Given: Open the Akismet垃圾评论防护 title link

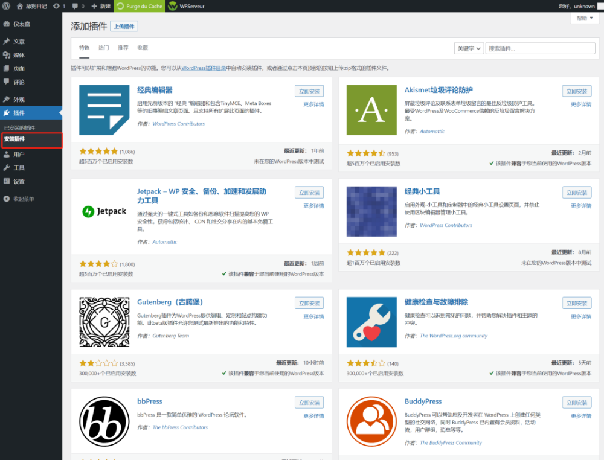Looking at the screenshot, I should [439, 90].
